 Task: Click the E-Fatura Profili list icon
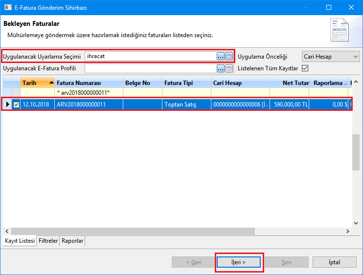point(228,68)
